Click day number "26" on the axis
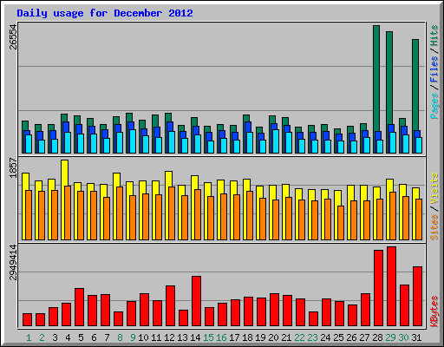The height and width of the screenshot is (347, 444). 351,337
